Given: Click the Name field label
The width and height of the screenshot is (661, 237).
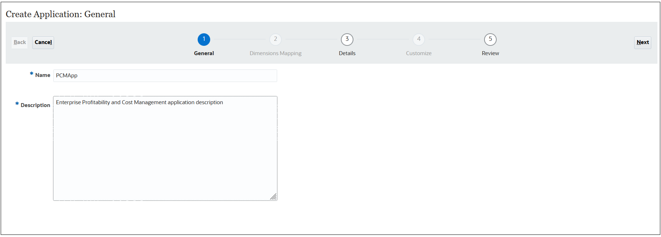Looking at the screenshot, I should click(43, 75).
